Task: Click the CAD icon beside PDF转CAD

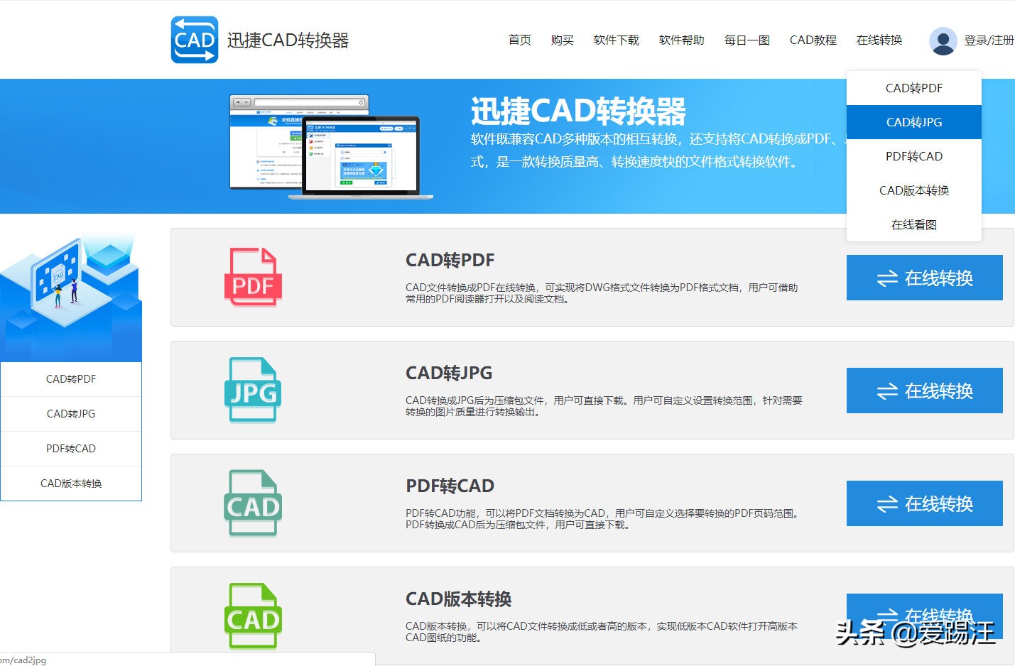Action: click(x=253, y=503)
